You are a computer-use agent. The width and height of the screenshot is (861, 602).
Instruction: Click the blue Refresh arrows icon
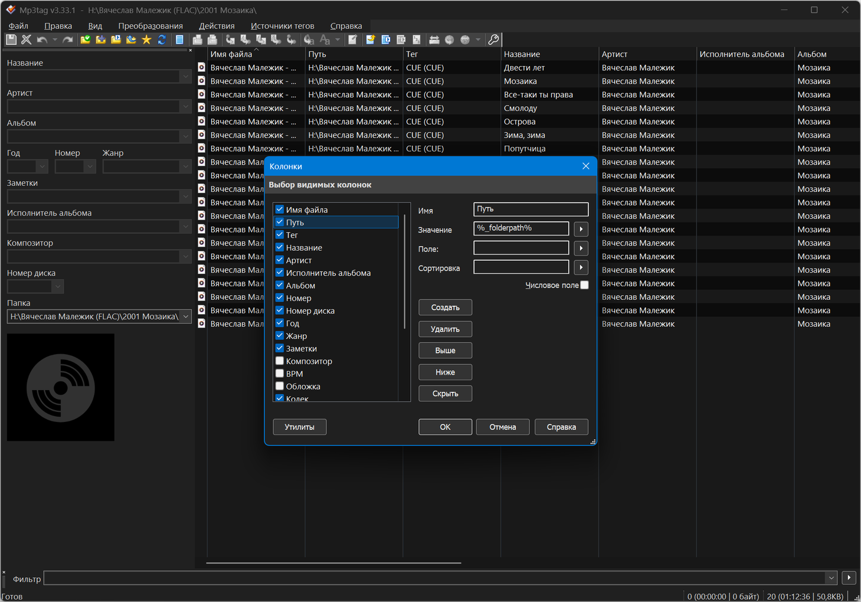tap(162, 40)
